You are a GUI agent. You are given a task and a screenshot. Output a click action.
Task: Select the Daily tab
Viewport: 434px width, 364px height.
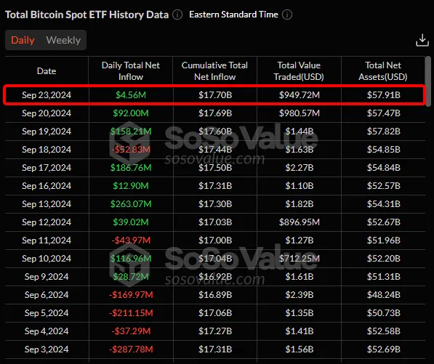[x=23, y=40]
